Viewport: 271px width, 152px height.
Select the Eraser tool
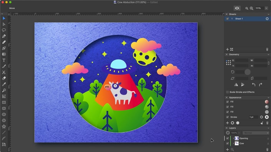[x=4, y=78]
